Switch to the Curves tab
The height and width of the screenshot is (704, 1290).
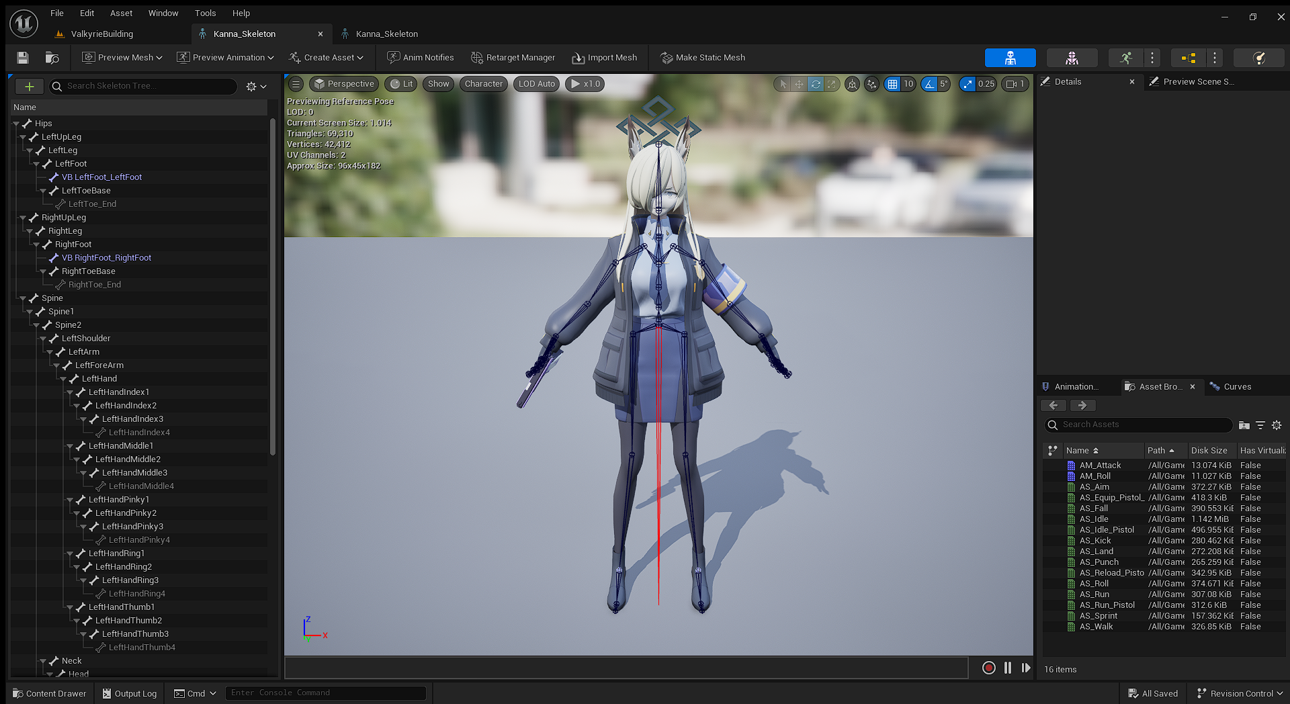pyautogui.click(x=1237, y=386)
